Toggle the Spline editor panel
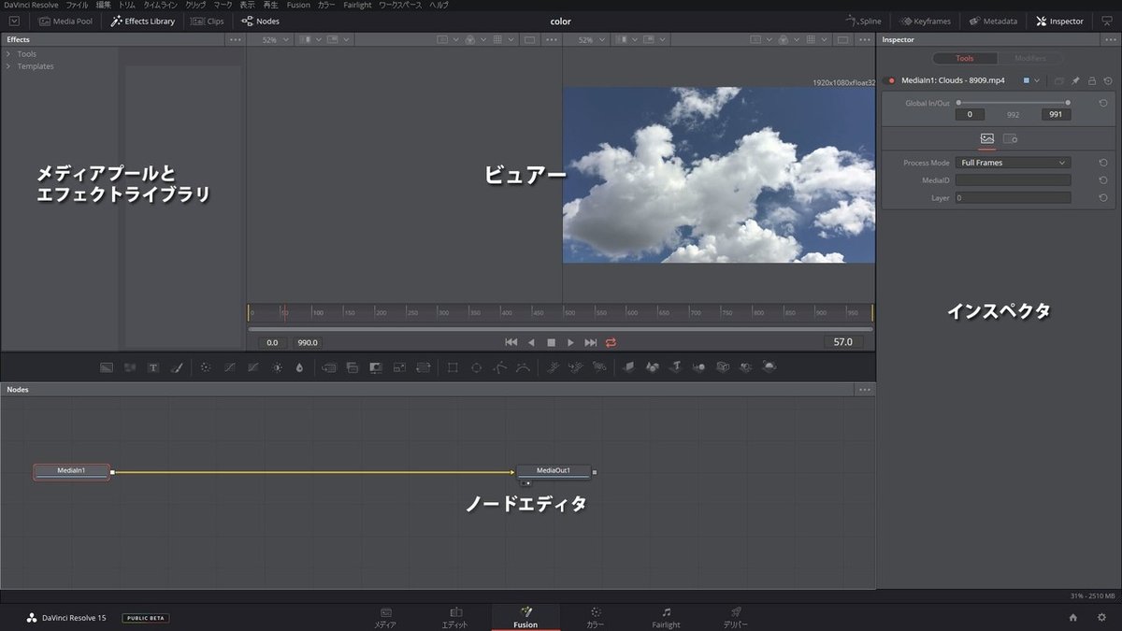The height and width of the screenshot is (631, 1122). coord(863,21)
